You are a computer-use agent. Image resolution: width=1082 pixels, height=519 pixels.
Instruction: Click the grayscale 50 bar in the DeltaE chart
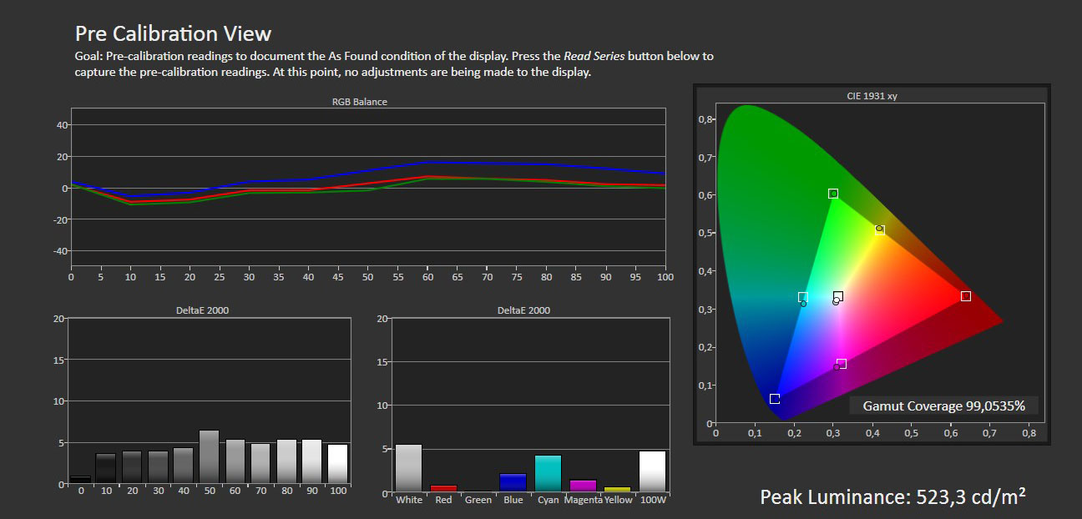coord(209,456)
